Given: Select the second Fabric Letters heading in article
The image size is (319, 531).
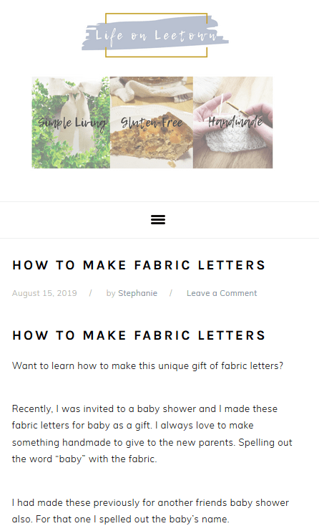Looking at the screenshot, I should [139, 335].
